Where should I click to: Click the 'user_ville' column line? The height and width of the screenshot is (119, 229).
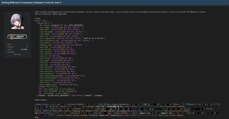click(56, 58)
